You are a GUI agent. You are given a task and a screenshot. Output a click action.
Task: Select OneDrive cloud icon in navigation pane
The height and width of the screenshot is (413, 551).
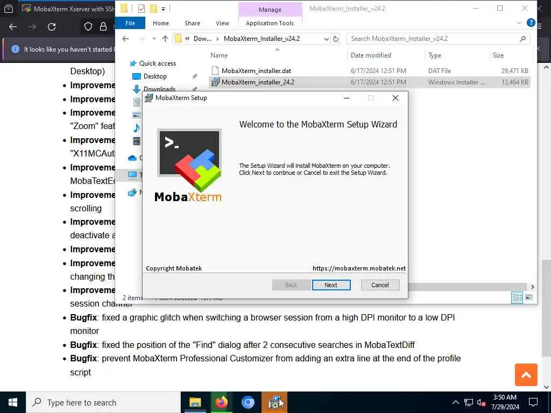point(132,158)
